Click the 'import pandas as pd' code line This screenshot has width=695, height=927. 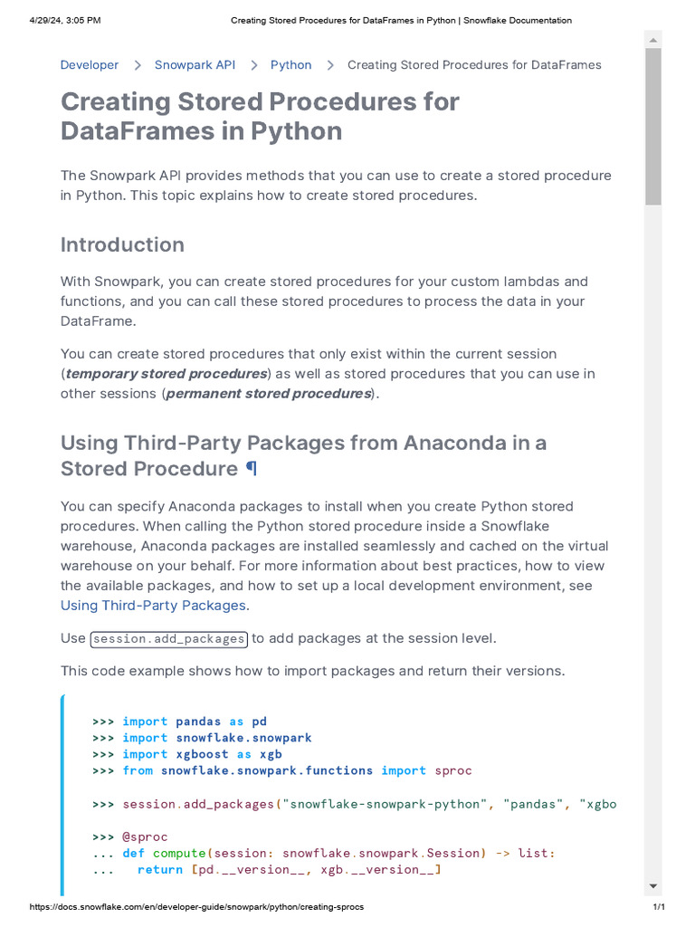(x=180, y=722)
